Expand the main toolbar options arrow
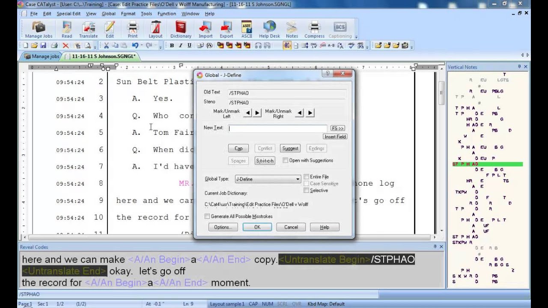The width and height of the screenshot is (548, 308). tap(356, 37)
